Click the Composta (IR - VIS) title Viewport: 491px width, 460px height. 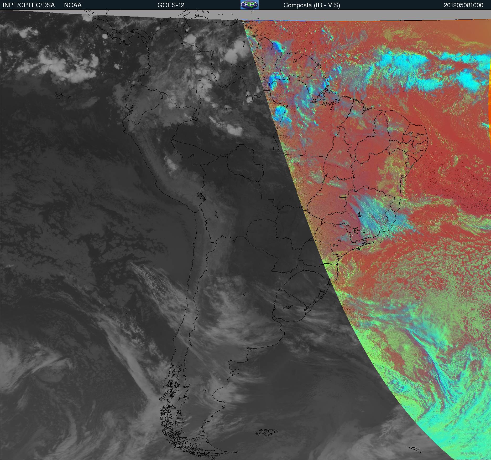(x=312, y=5)
